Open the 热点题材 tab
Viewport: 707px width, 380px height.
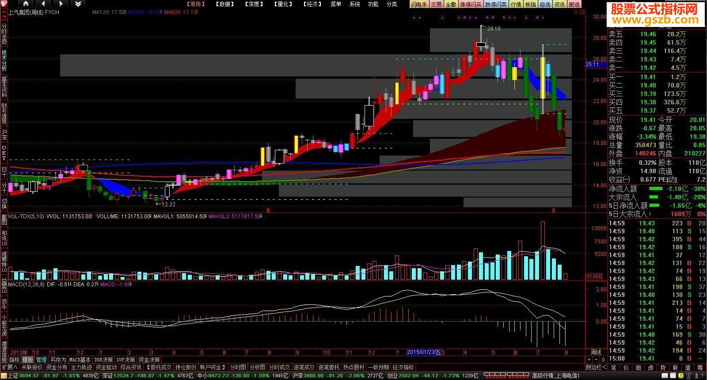[354, 367]
